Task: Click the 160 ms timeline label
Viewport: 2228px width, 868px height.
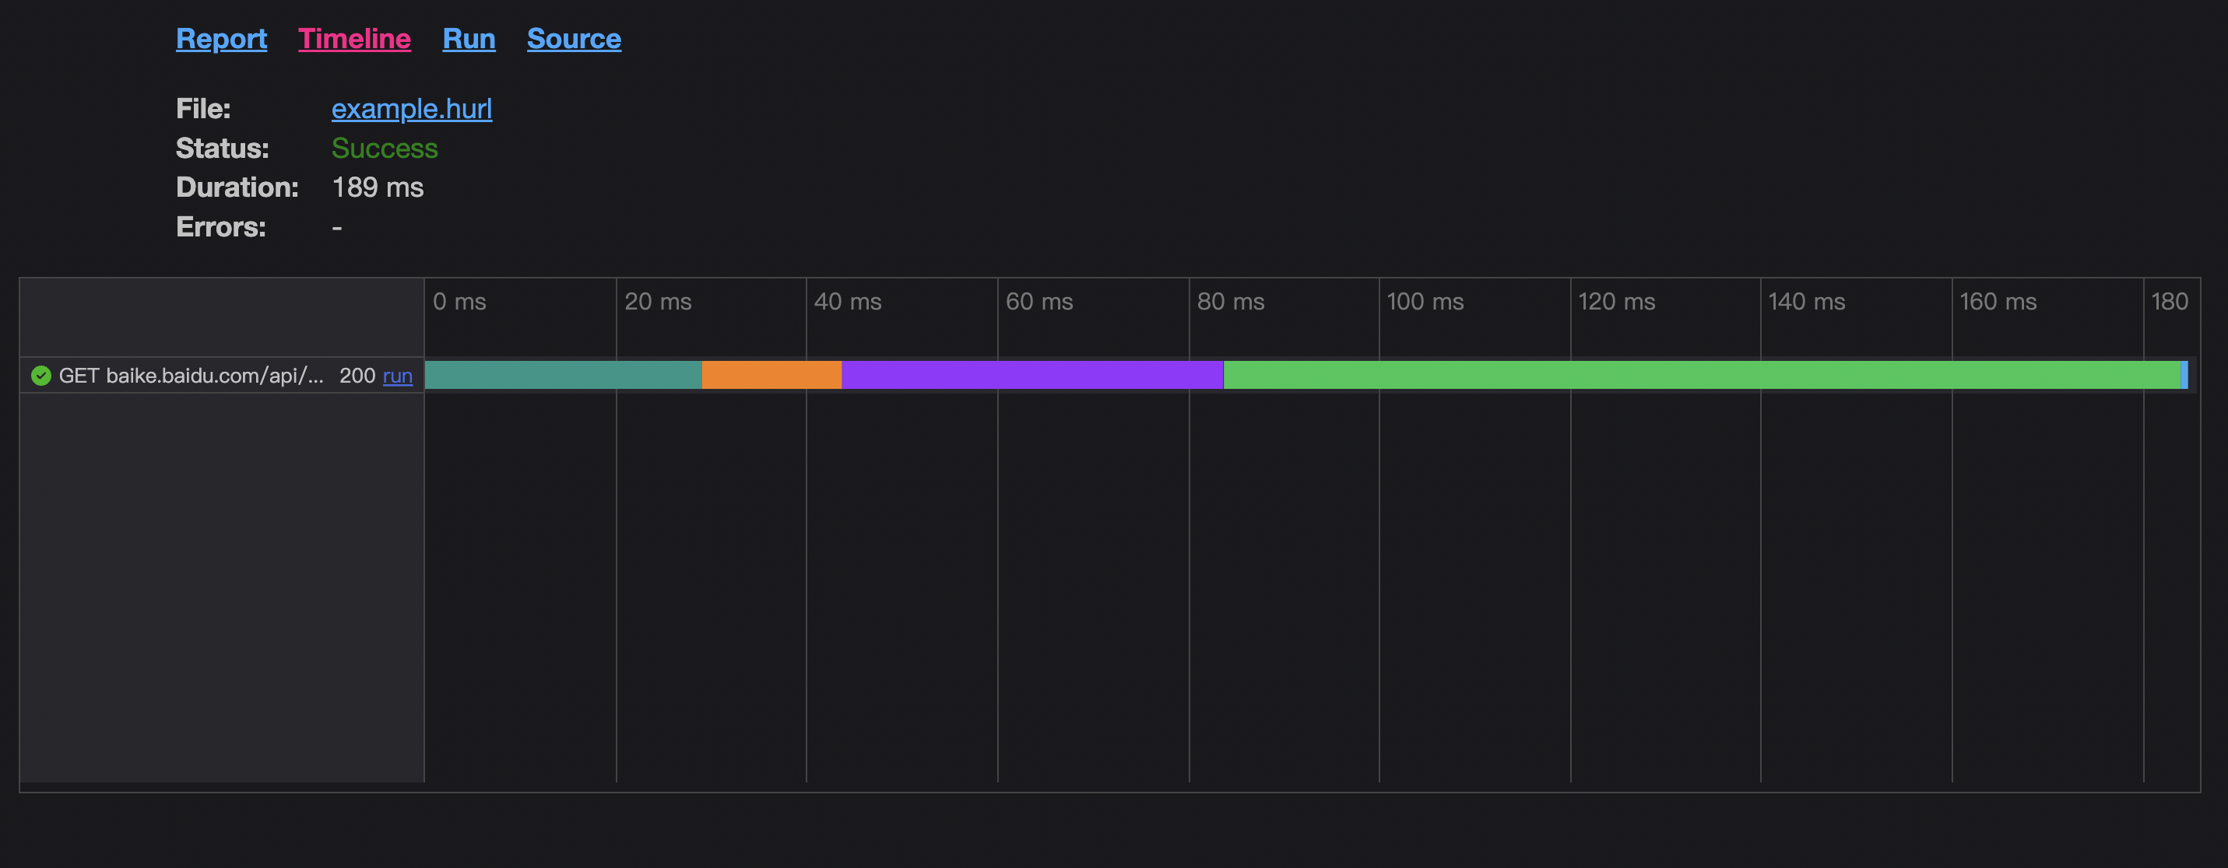Action: click(x=1998, y=302)
